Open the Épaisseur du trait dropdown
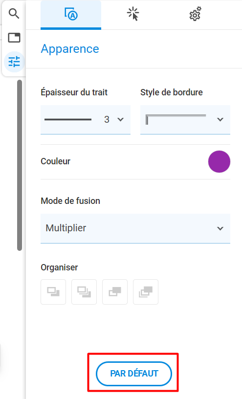This screenshot has width=242, height=399. coord(86,120)
